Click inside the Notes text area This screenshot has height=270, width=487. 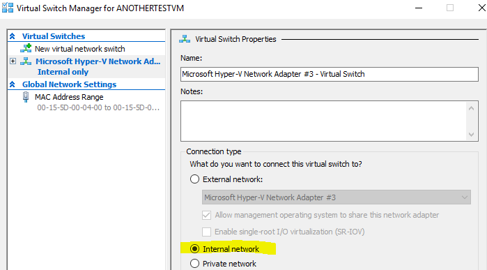point(323,121)
